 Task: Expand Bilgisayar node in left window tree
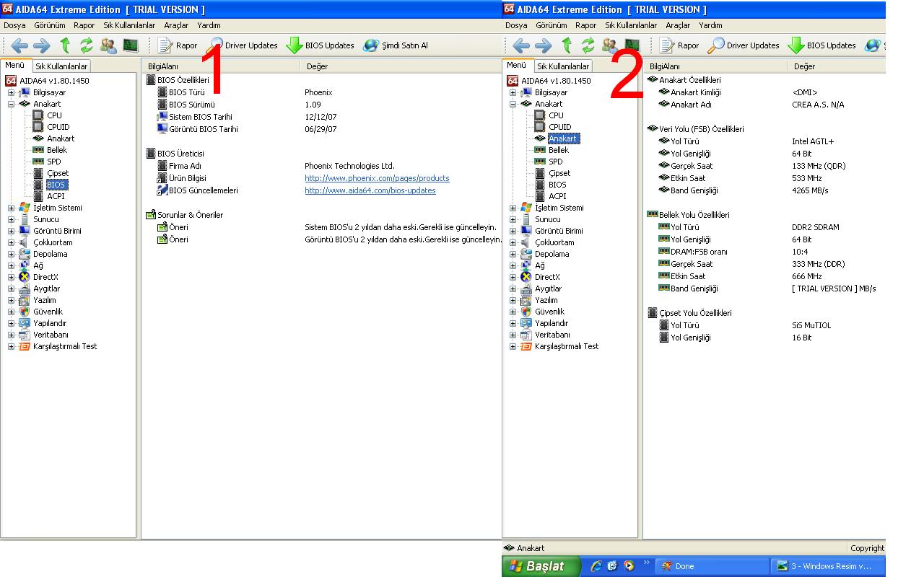(11, 92)
